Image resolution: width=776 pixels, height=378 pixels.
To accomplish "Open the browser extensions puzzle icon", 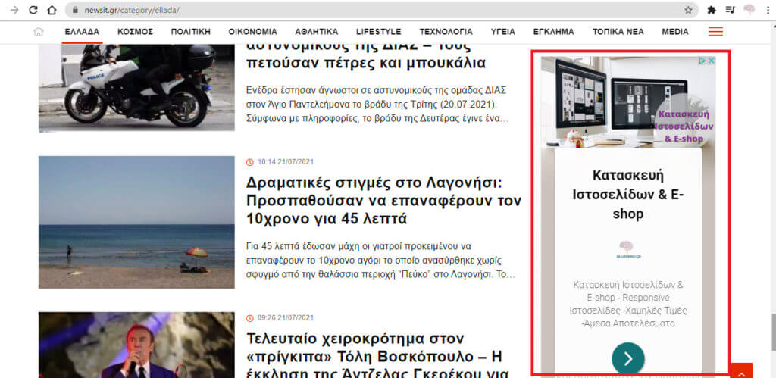I will 712,10.
